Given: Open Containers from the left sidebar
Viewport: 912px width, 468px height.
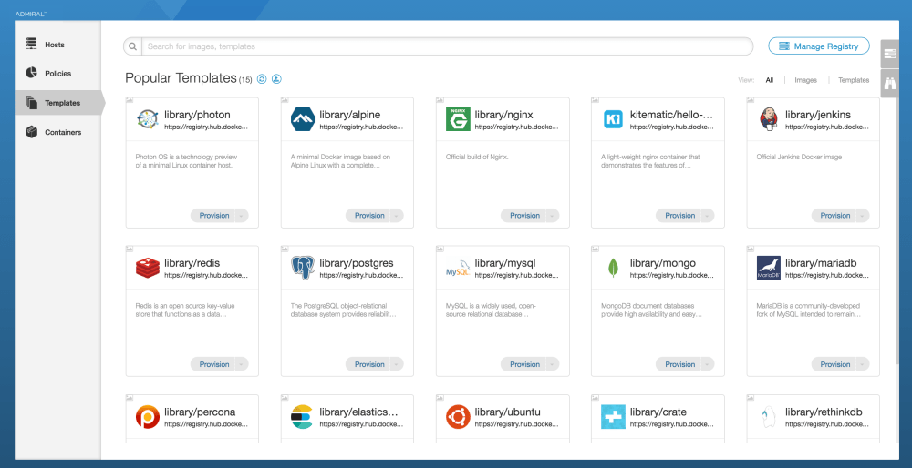Looking at the screenshot, I should [x=62, y=133].
